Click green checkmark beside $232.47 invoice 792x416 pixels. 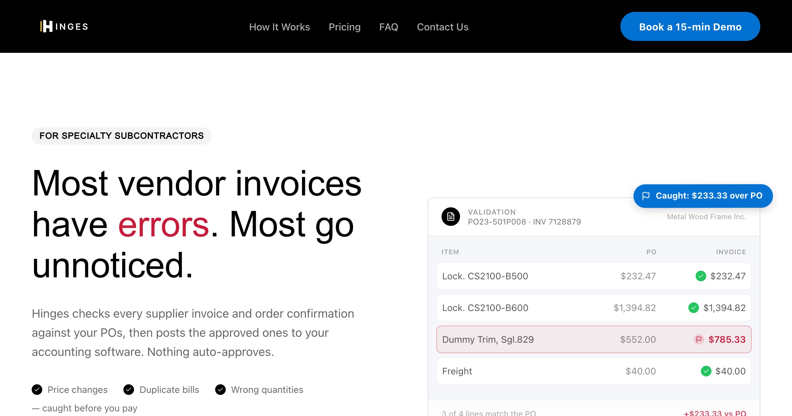[x=701, y=276]
